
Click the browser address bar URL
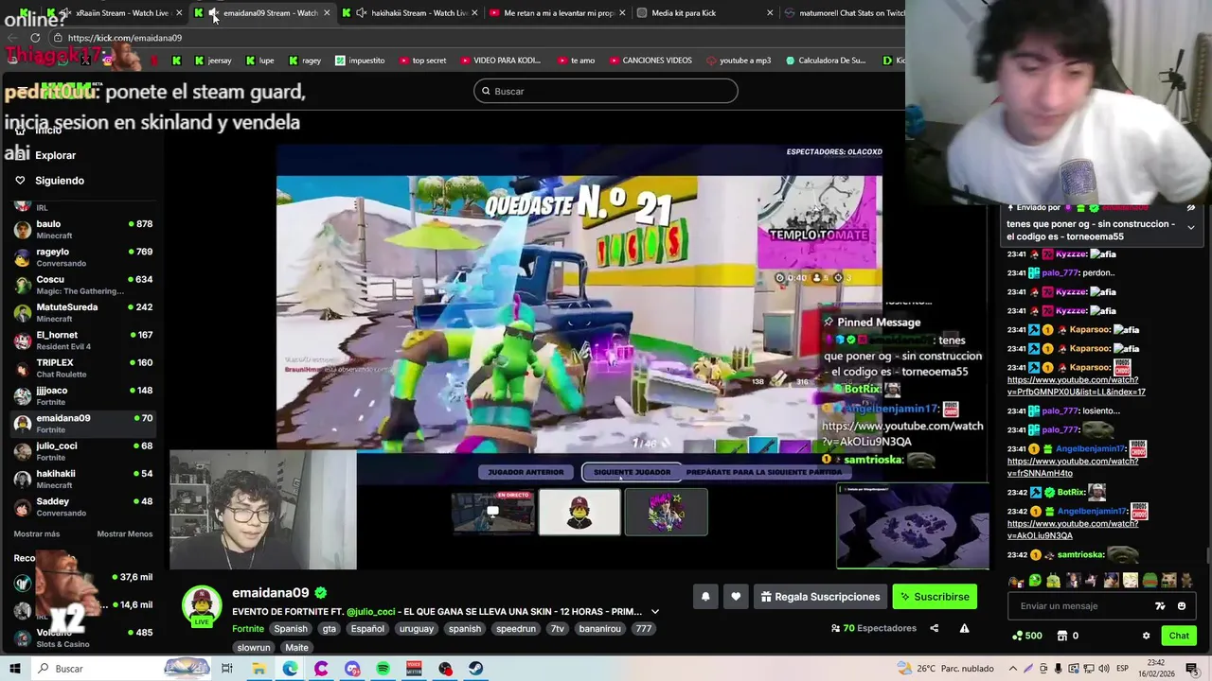click(125, 38)
